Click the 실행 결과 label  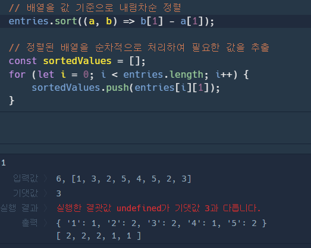(19, 208)
